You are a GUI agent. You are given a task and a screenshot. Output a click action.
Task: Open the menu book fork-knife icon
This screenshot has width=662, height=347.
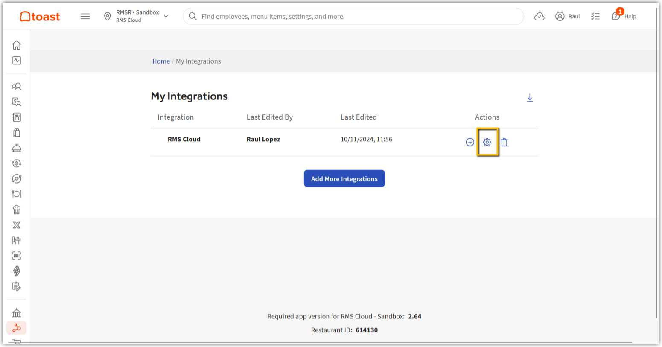(17, 117)
